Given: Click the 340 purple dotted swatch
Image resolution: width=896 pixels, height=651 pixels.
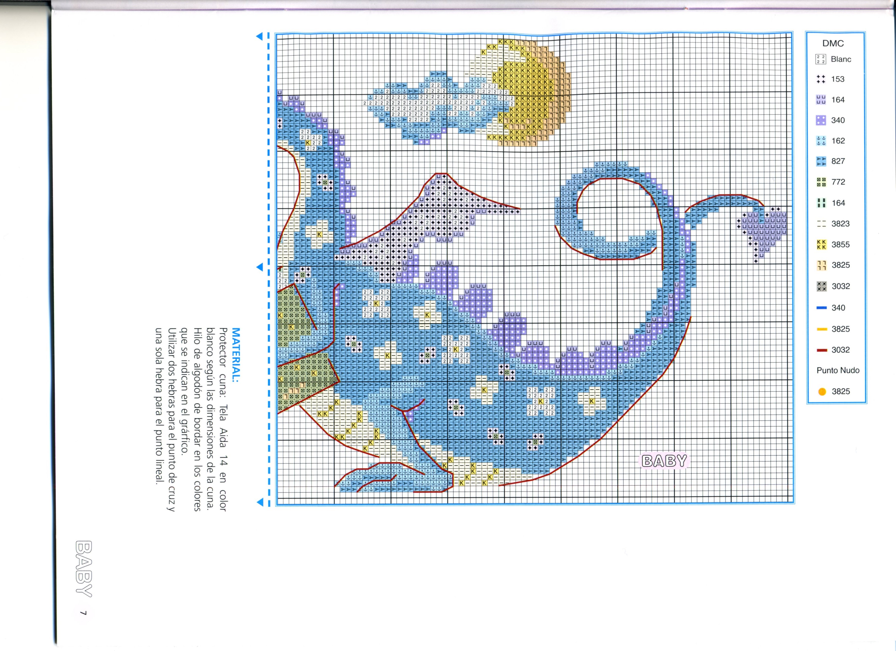Looking at the screenshot, I should (821, 120).
